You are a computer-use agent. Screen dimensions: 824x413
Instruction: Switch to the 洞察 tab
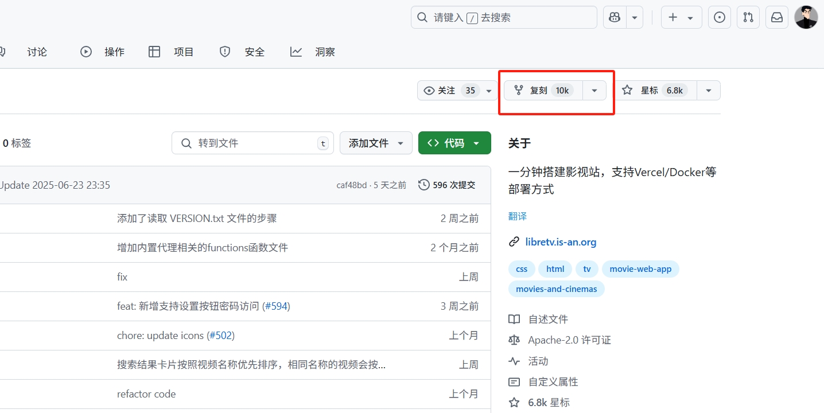[312, 52]
